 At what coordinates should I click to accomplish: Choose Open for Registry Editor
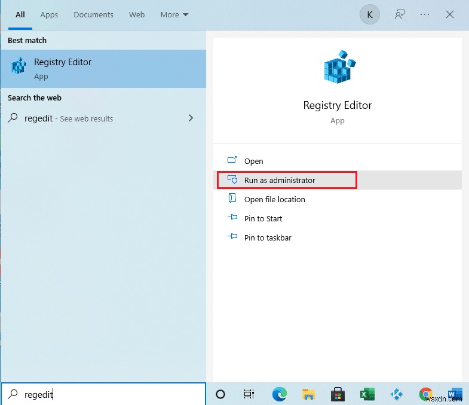[x=338, y=161]
